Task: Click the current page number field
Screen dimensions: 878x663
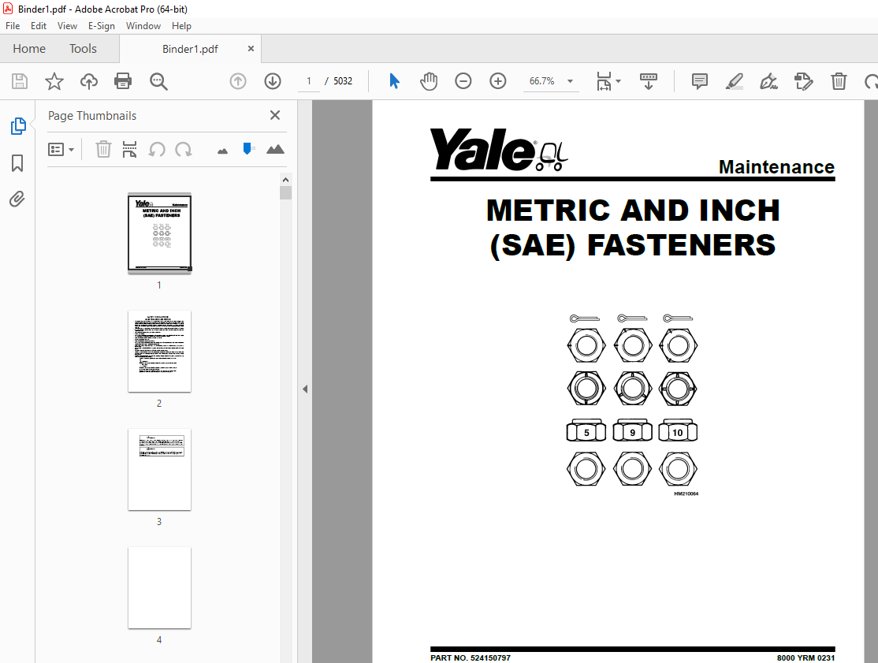Action: point(308,81)
